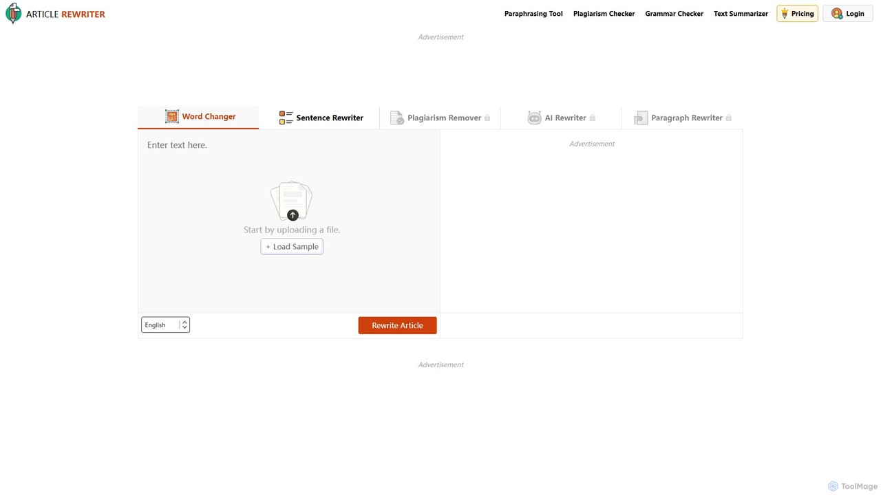This screenshot has width=881, height=495.
Task: Open the Plagiarism Checker page
Action: 604,14
